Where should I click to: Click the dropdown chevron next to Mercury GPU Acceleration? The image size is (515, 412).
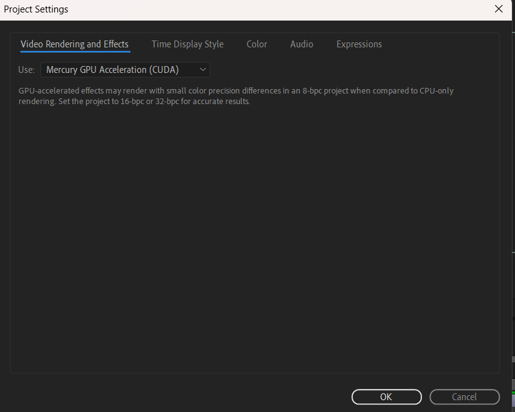pyautogui.click(x=203, y=69)
